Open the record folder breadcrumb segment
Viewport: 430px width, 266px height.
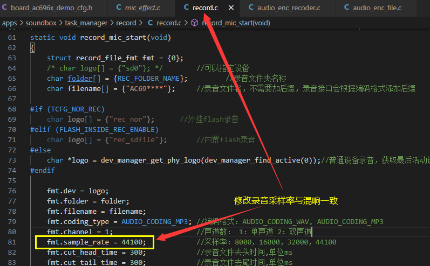pyautogui.click(x=126, y=23)
